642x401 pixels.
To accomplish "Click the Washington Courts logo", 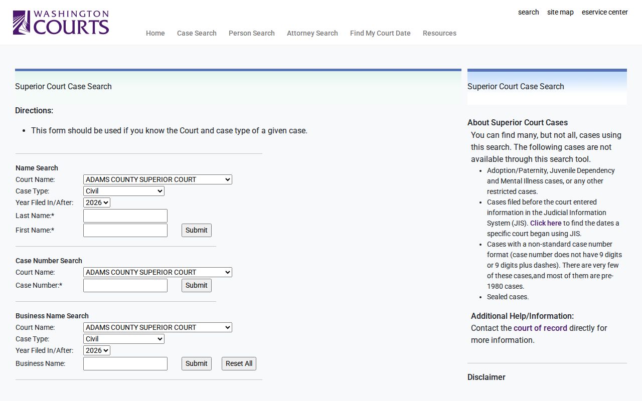I will coord(61,23).
